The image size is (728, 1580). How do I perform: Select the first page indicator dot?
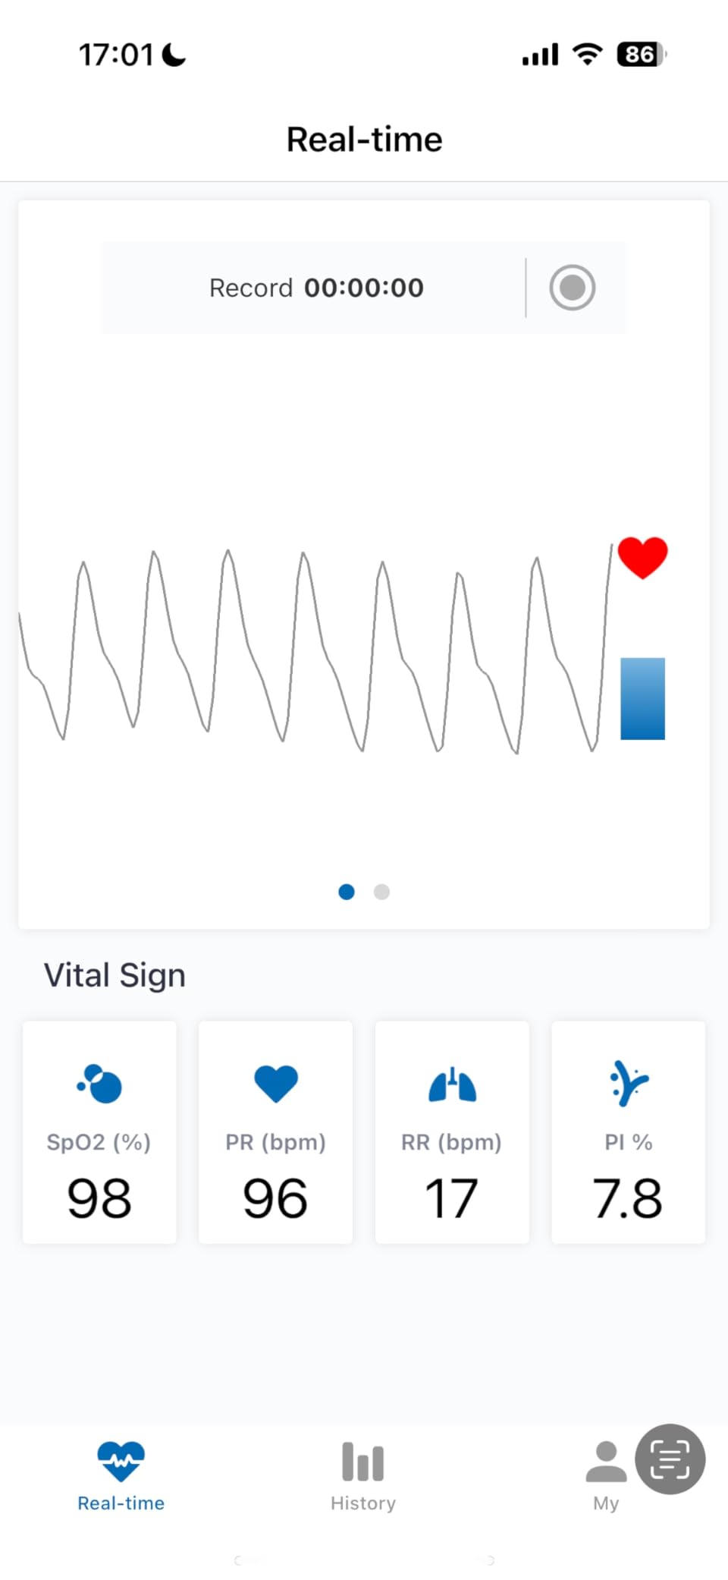pyautogui.click(x=346, y=892)
